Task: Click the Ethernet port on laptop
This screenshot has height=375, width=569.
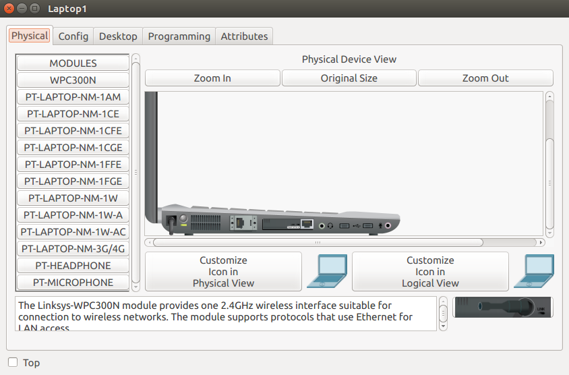Action: pyautogui.click(x=307, y=223)
